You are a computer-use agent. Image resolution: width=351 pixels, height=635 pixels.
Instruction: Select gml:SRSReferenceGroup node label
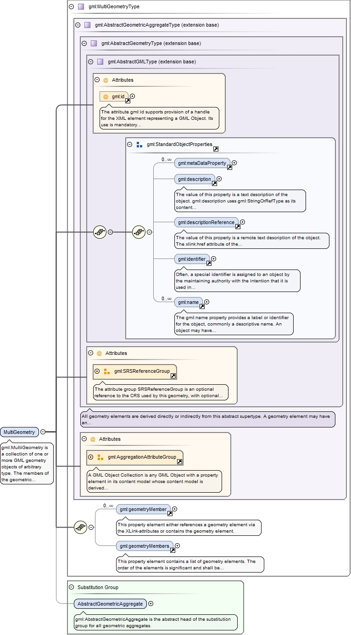click(142, 371)
